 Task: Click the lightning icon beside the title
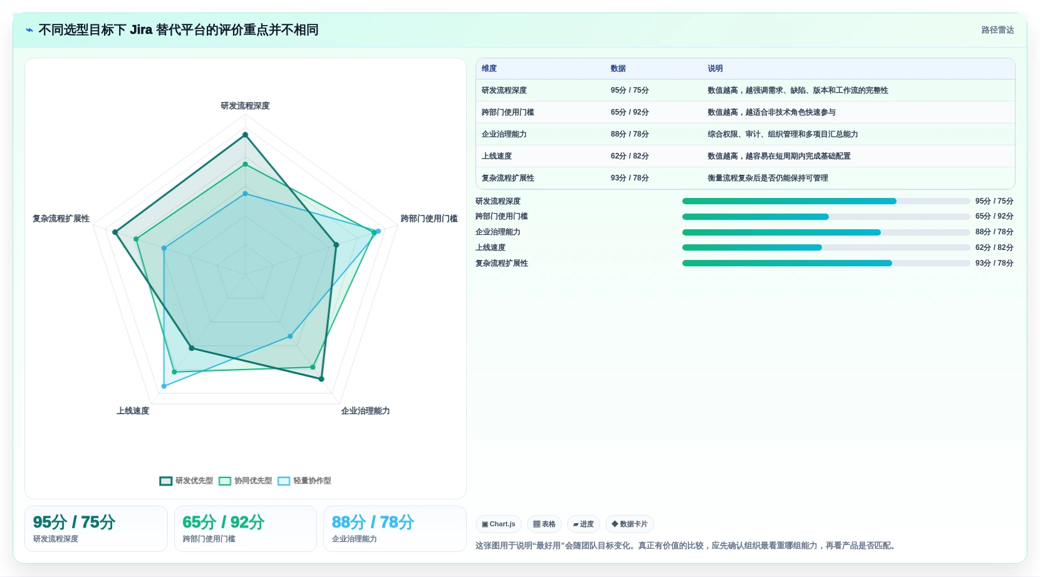click(x=29, y=30)
